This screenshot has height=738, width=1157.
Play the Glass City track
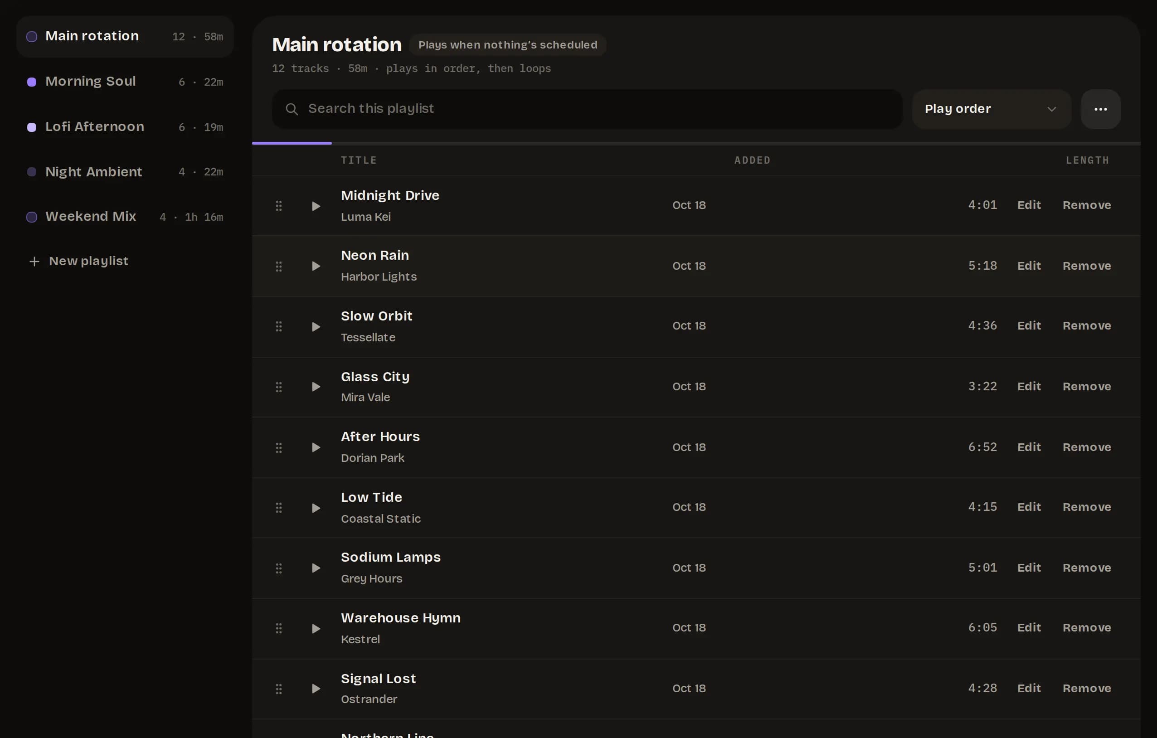coord(316,387)
